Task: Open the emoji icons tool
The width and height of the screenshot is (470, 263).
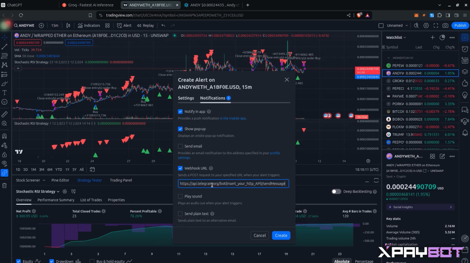Action: (5, 102)
